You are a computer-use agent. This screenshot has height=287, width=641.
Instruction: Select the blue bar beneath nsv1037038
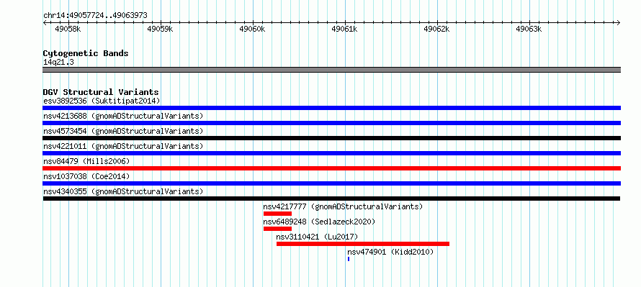[x=331, y=183]
